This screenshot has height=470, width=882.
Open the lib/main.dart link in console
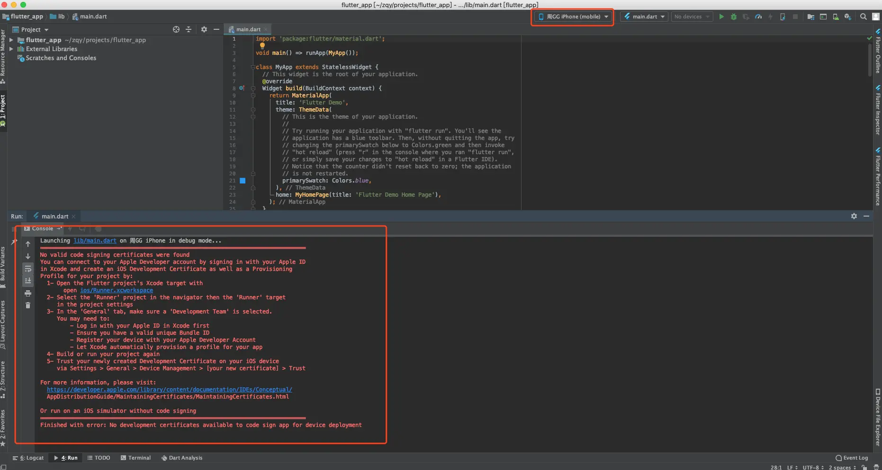point(95,241)
